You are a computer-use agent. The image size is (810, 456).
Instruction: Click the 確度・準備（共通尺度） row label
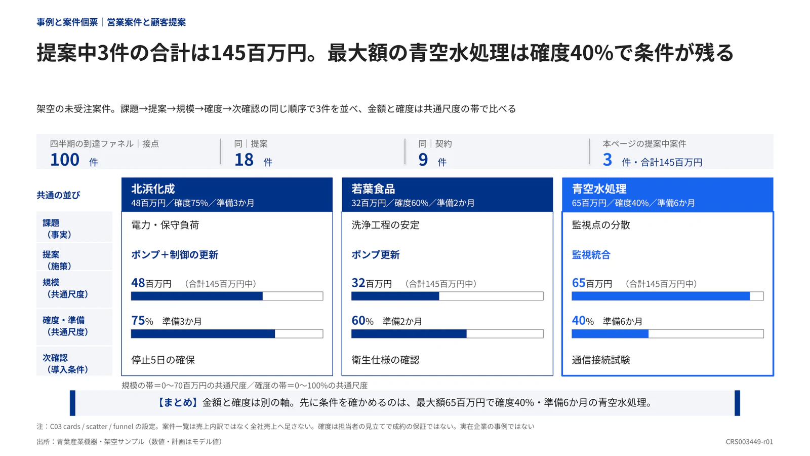tap(74, 326)
